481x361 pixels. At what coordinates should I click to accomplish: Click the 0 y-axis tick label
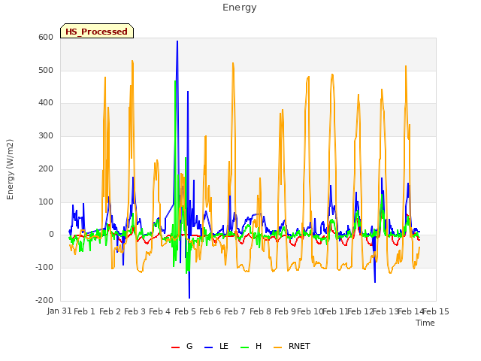pyautogui.click(x=51, y=235)
